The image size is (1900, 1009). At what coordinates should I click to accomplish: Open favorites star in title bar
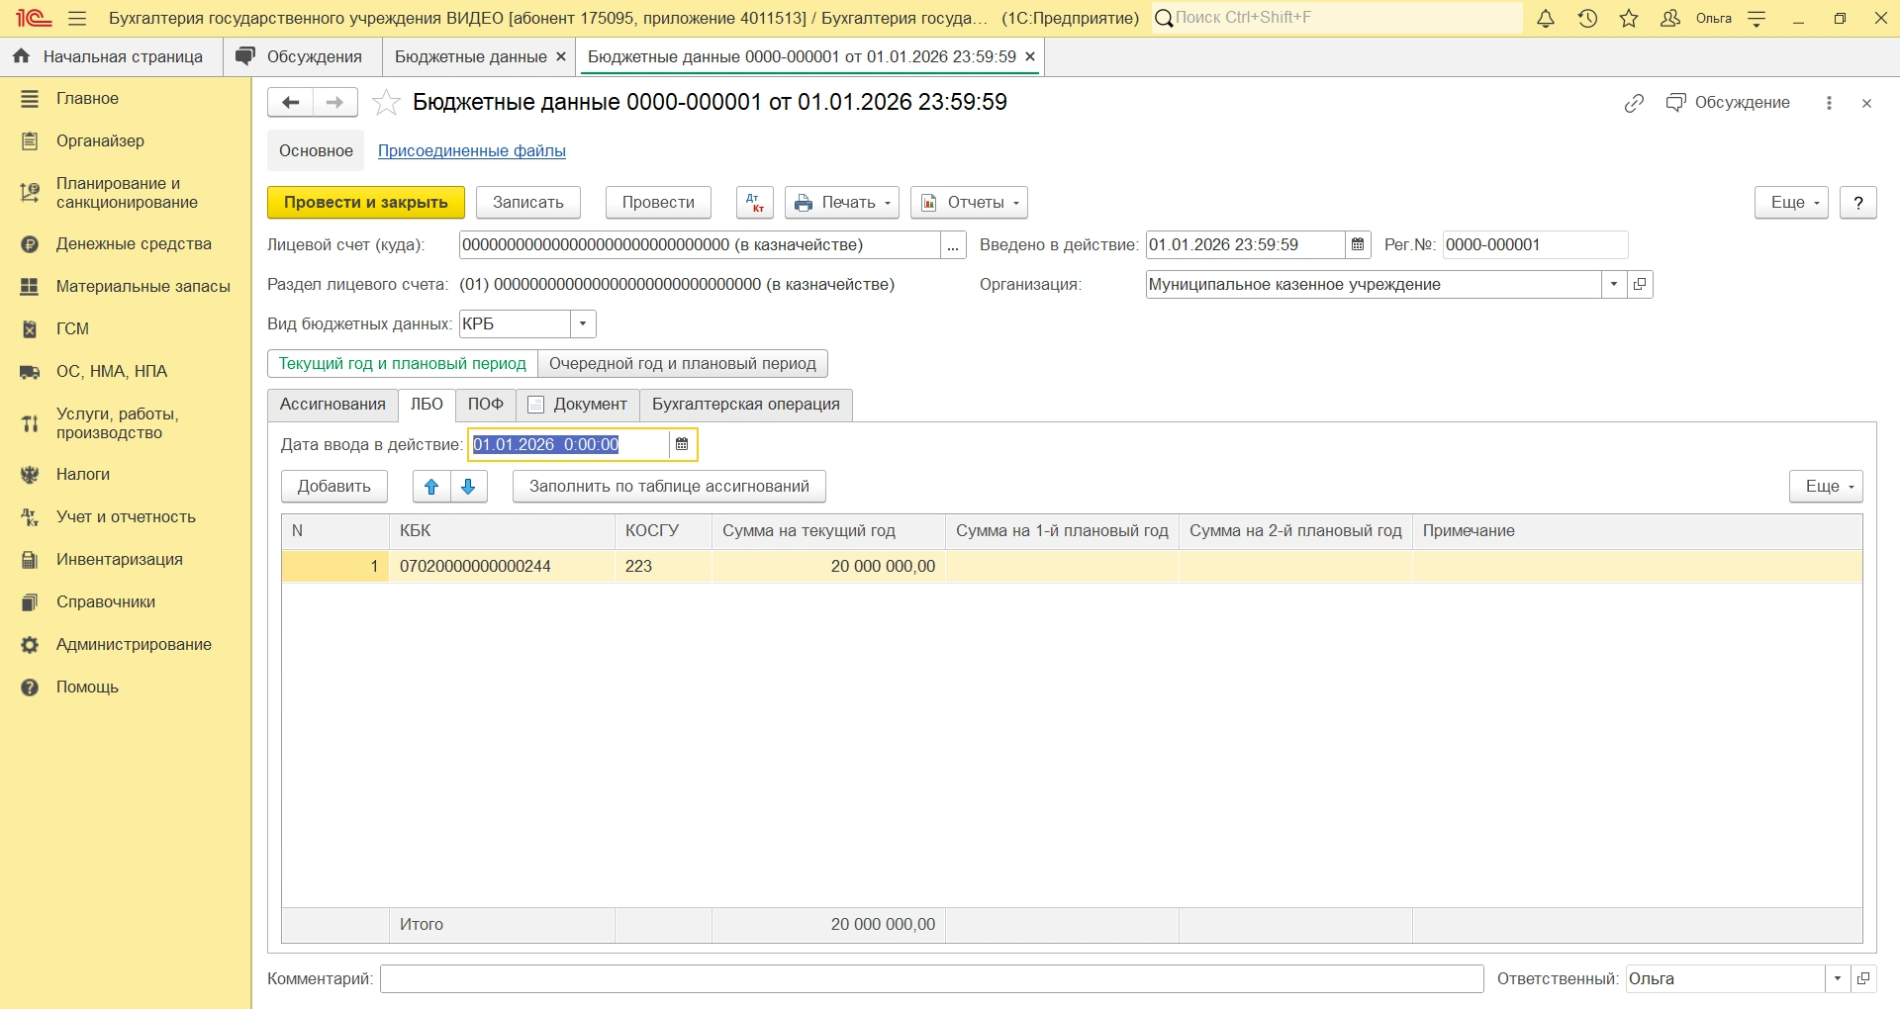[x=1629, y=19]
